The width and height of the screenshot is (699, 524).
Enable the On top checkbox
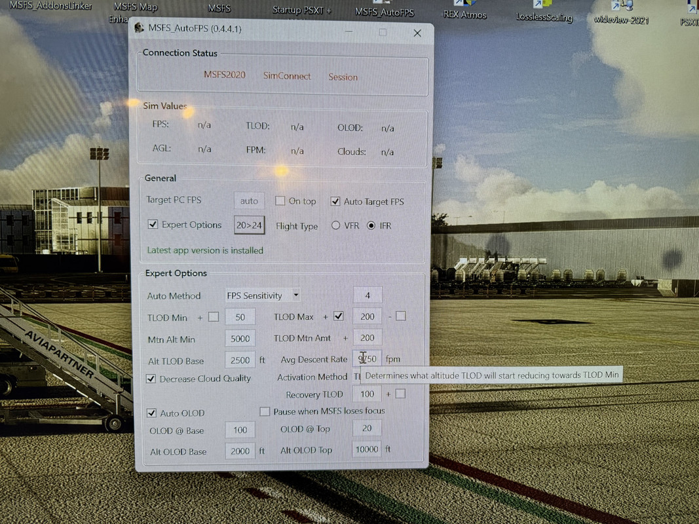coord(280,200)
